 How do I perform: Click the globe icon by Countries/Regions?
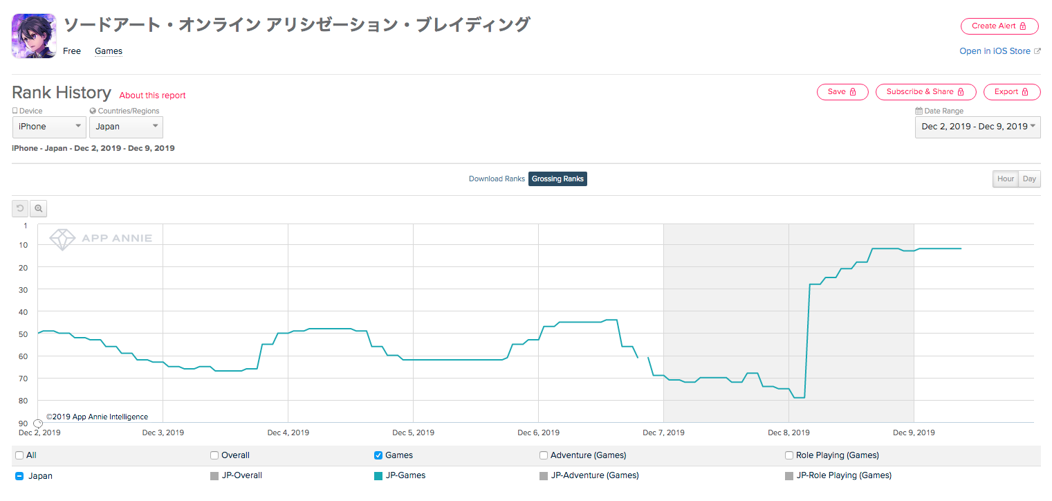pyautogui.click(x=93, y=111)
